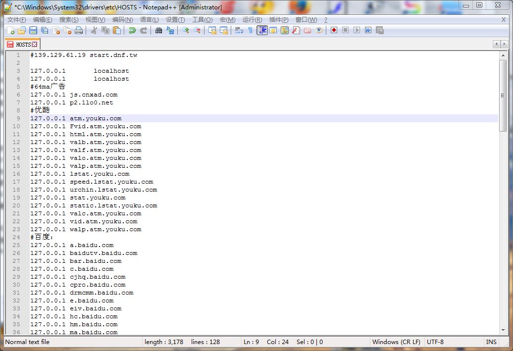Image resolution: width=513 pixels, height=351 pixels.
Task: Click the tab bar left scroll arrow
Action: (x=497, y=44)
